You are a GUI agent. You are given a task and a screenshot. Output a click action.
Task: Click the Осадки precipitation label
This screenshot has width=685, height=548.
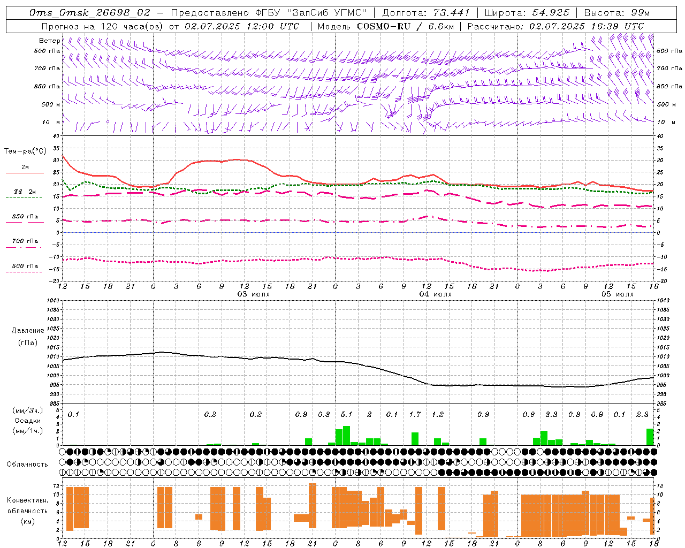[28, 421]
